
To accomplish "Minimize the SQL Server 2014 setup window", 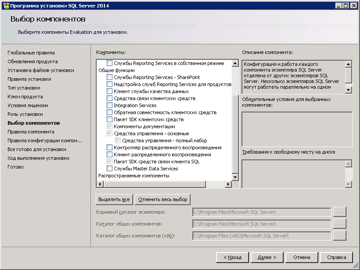I will pos(338,6).
